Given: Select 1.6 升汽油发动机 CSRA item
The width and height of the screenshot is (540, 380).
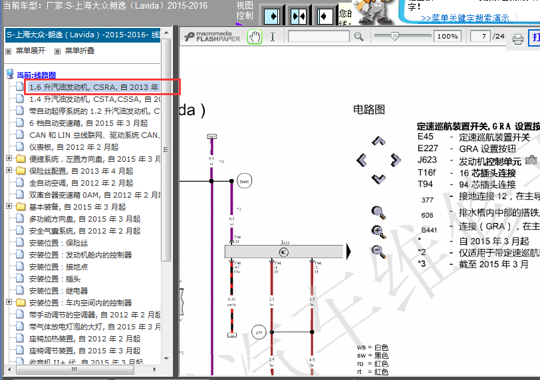Looking at the screenshot, I should 94,87.
